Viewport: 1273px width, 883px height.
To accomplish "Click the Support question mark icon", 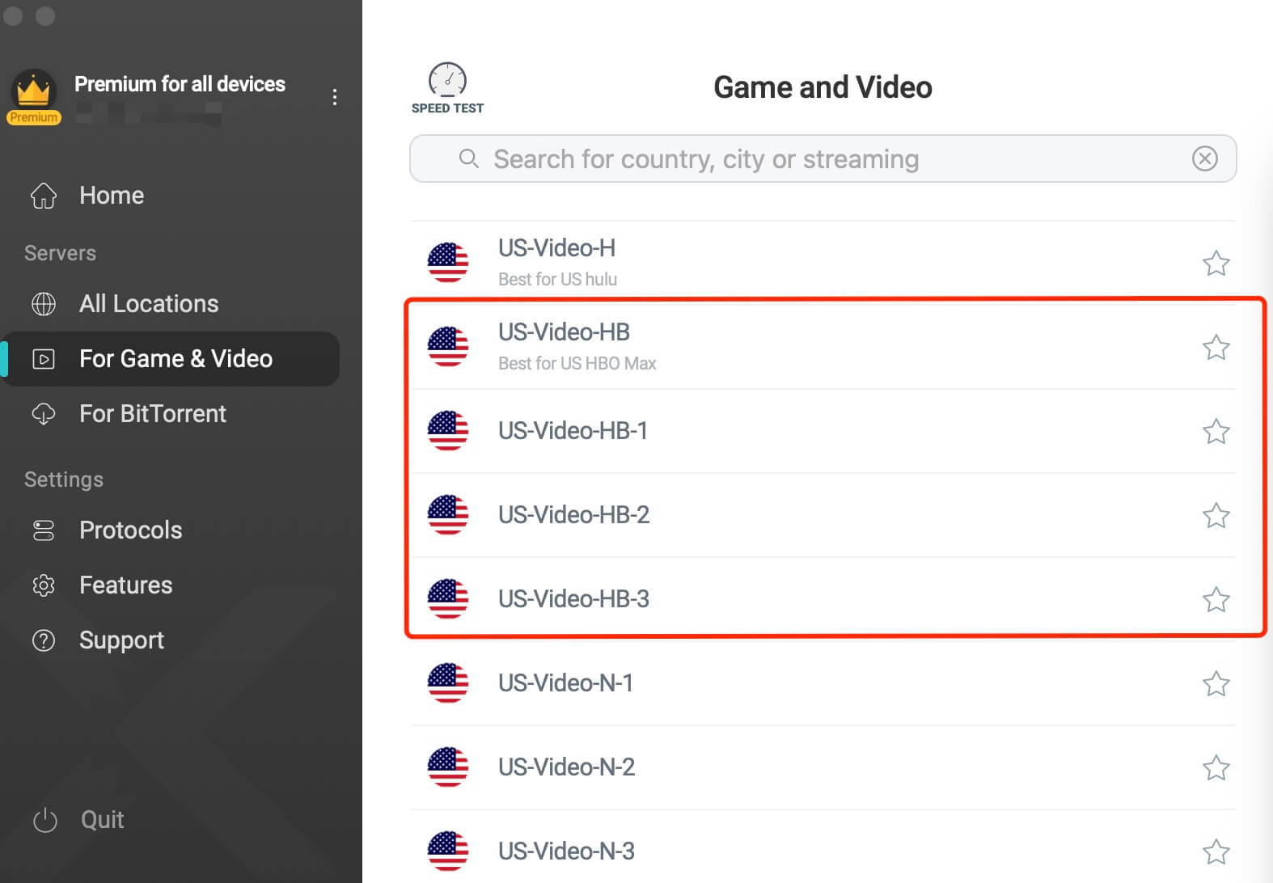I will pos(44,640).
